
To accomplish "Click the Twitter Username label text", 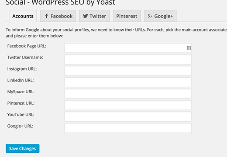I will 25,58.
